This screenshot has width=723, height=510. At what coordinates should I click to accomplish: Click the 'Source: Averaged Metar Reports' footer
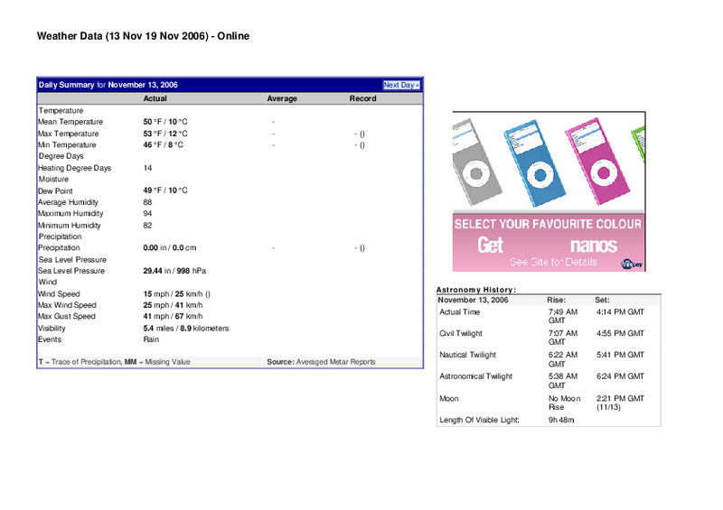pyautogui.click(x=321, y=362)
